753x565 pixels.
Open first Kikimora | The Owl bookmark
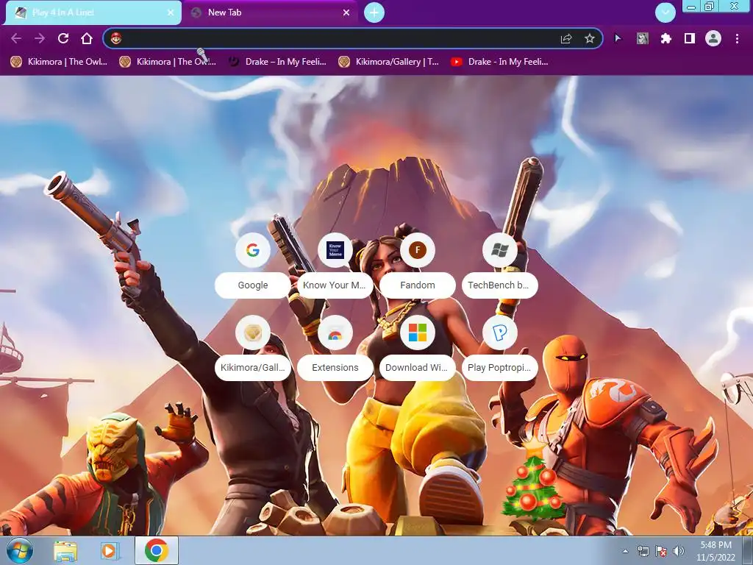[59, 62]
